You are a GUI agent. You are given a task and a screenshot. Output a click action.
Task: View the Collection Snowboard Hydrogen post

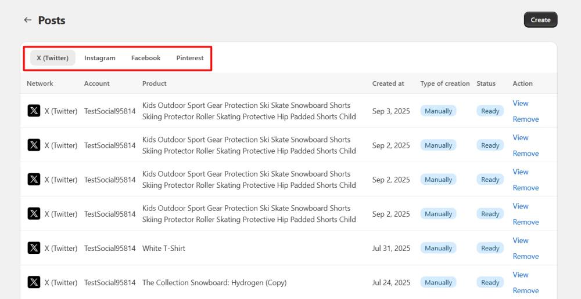click(x=521, y=275)
